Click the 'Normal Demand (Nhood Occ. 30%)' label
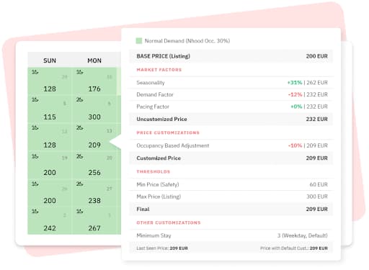The image size is (369, 270). point(187,41)
